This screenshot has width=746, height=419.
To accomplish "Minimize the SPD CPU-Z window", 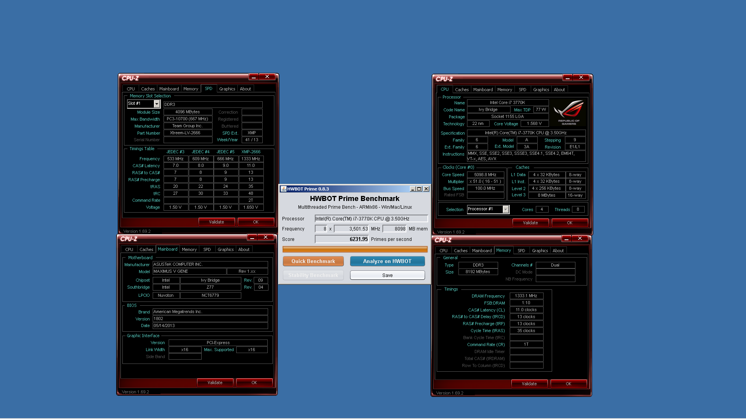I will point(253,77).
